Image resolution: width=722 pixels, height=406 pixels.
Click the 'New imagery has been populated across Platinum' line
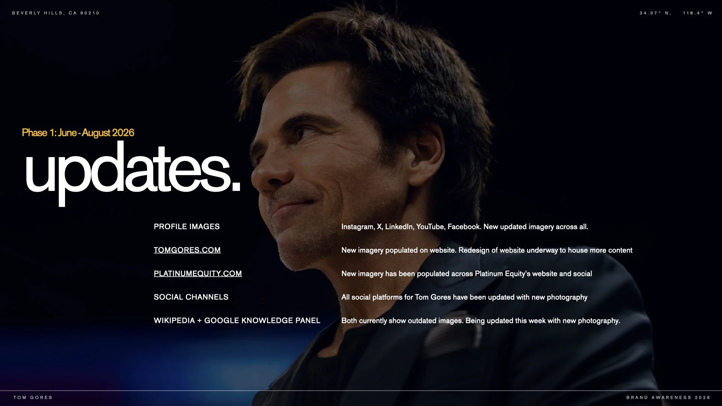467,274
